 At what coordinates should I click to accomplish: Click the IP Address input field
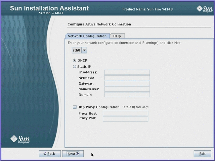(x=127, y=72)
